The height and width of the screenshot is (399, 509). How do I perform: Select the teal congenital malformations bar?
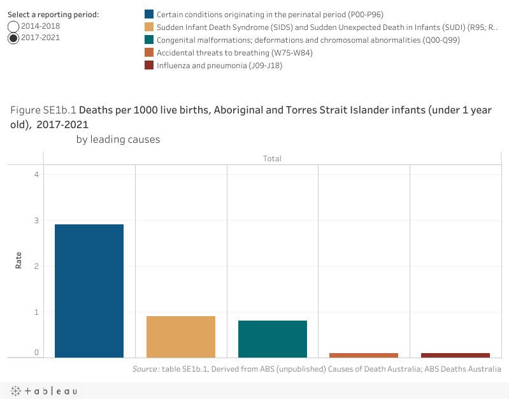tap(273, 338)
